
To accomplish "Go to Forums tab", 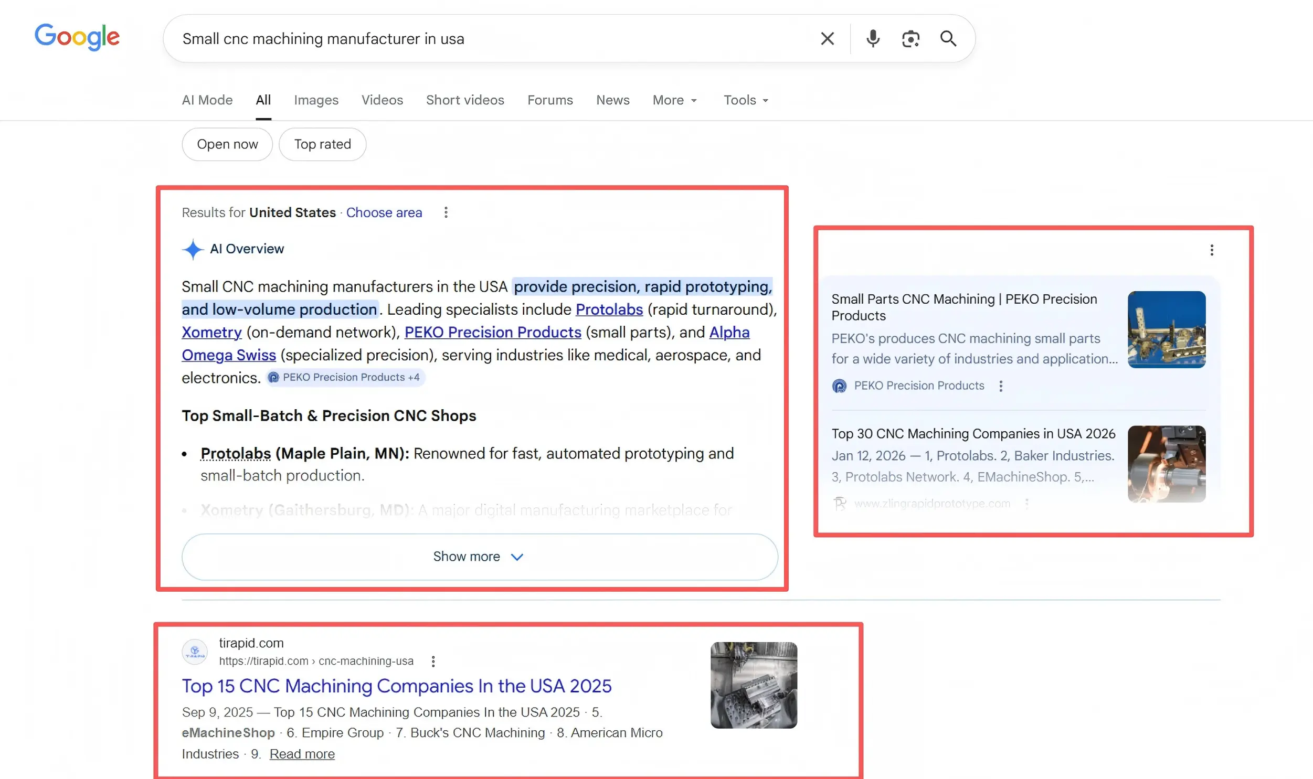I will click(550, 100).
